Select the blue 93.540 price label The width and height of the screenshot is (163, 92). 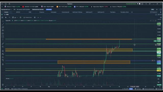tap(159, 62)
